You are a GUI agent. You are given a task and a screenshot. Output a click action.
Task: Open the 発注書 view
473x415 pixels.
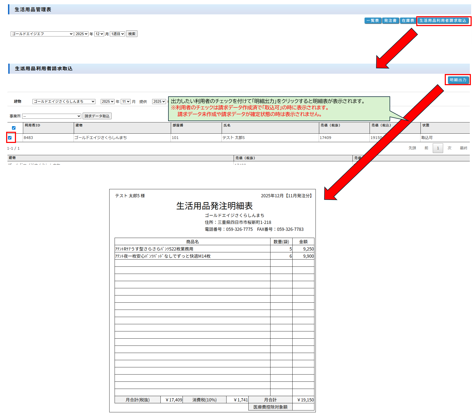[390, 20]
